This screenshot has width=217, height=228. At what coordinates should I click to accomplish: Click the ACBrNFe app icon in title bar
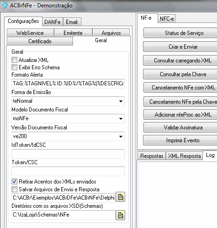click(x=4, y=5)
